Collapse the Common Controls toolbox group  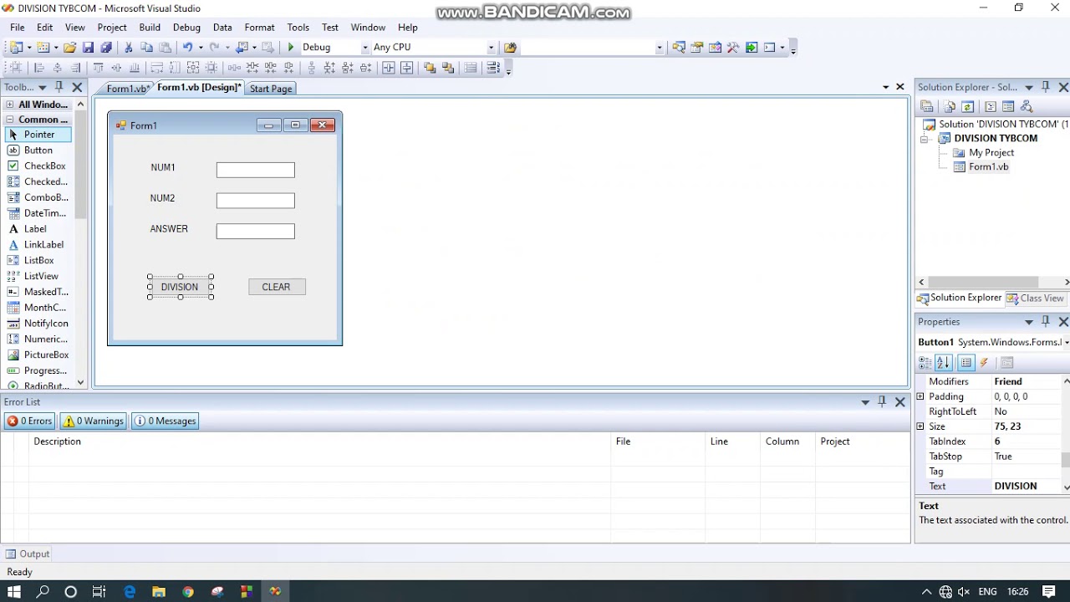pos(9,120)
